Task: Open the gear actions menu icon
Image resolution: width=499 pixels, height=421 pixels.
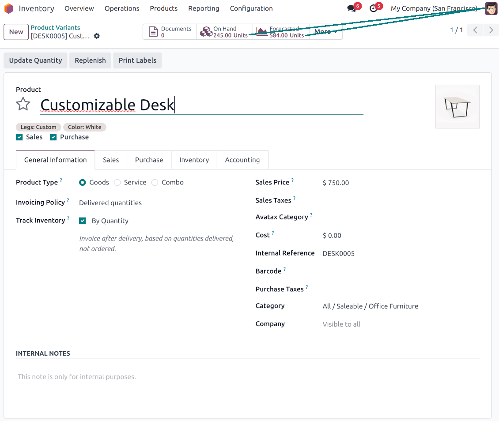Action: pos(97,36)
